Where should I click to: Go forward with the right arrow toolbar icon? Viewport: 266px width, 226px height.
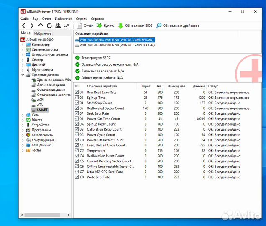(32, 26)
